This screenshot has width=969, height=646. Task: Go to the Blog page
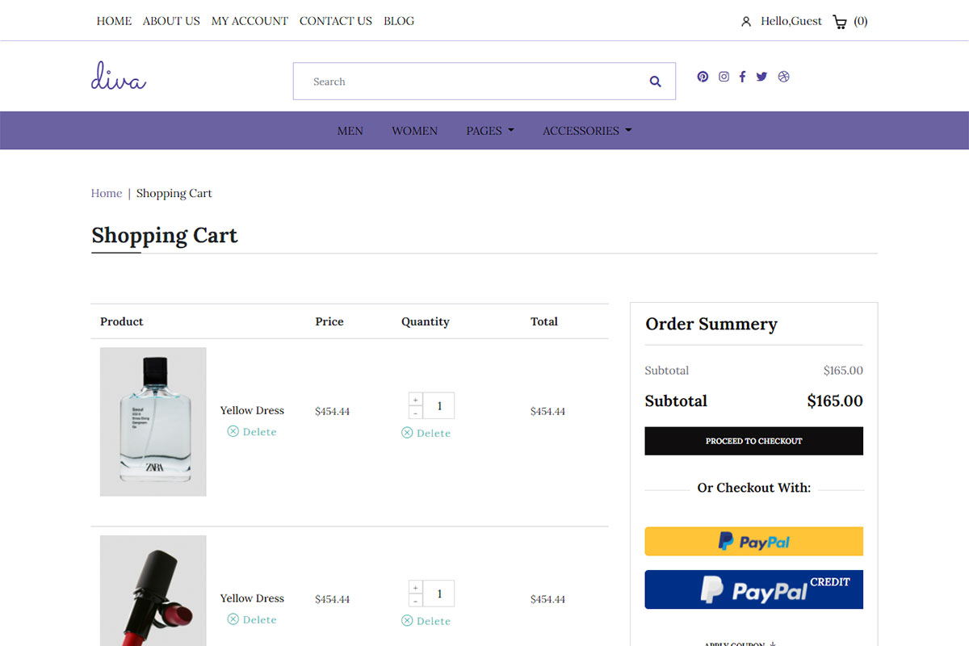click(399, 21)
